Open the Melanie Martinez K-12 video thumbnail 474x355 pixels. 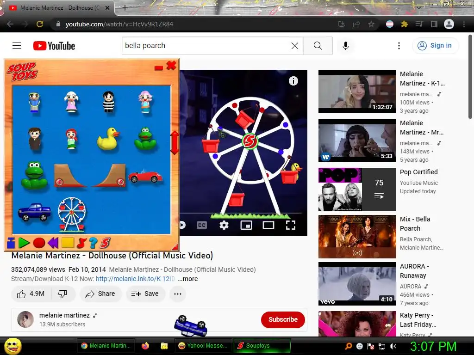(x=357, y=92)
